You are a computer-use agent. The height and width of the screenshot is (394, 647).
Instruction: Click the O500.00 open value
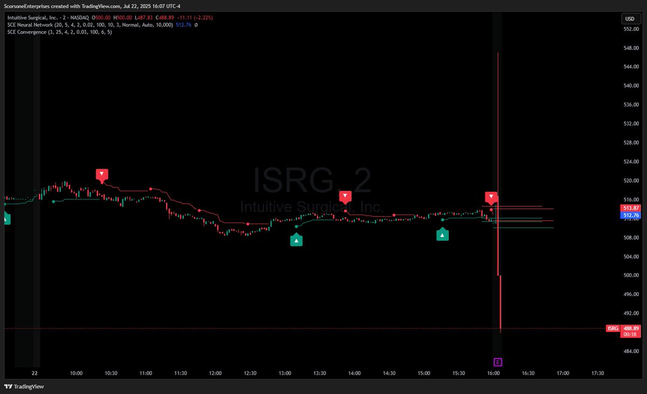tap(100, 18)
